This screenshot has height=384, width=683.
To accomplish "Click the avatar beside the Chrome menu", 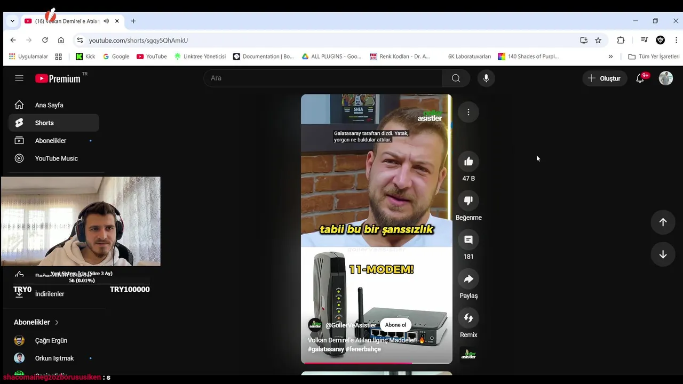I will (661, 40).
